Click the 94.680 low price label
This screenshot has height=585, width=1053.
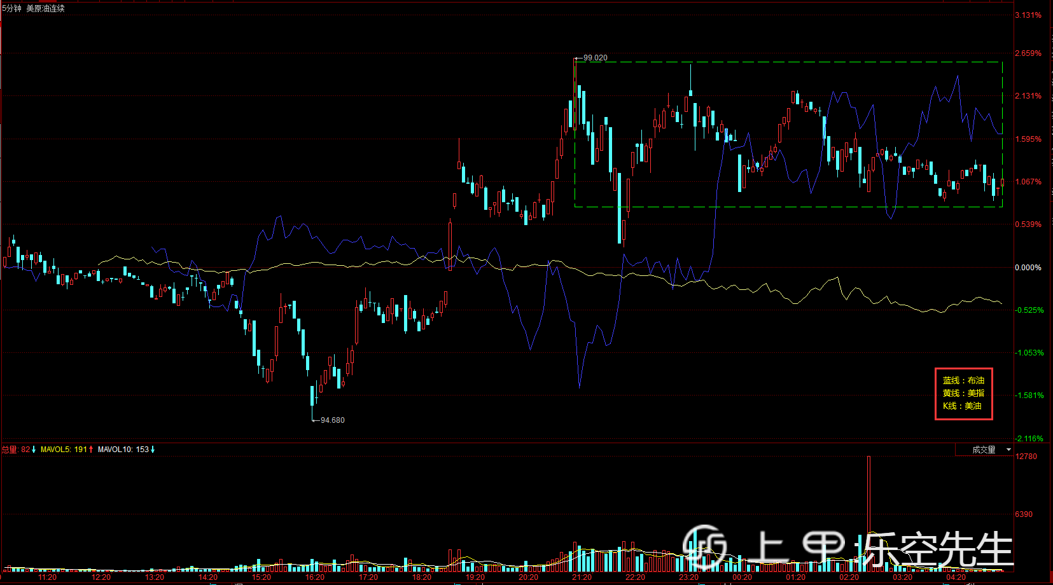(x=332, y=420)
